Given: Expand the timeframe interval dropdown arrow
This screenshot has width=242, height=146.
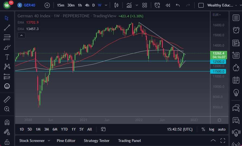Looking at the screenshot, I should 106,5.
